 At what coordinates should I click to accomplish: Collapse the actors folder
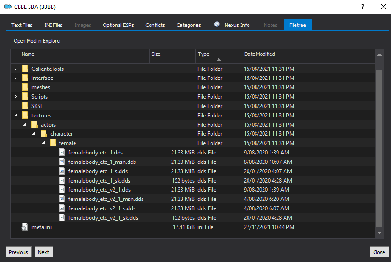tap(24, 124)
